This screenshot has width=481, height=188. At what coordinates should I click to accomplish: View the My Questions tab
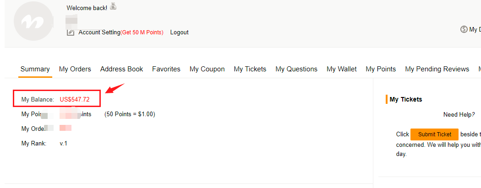(x=296, y=69)
